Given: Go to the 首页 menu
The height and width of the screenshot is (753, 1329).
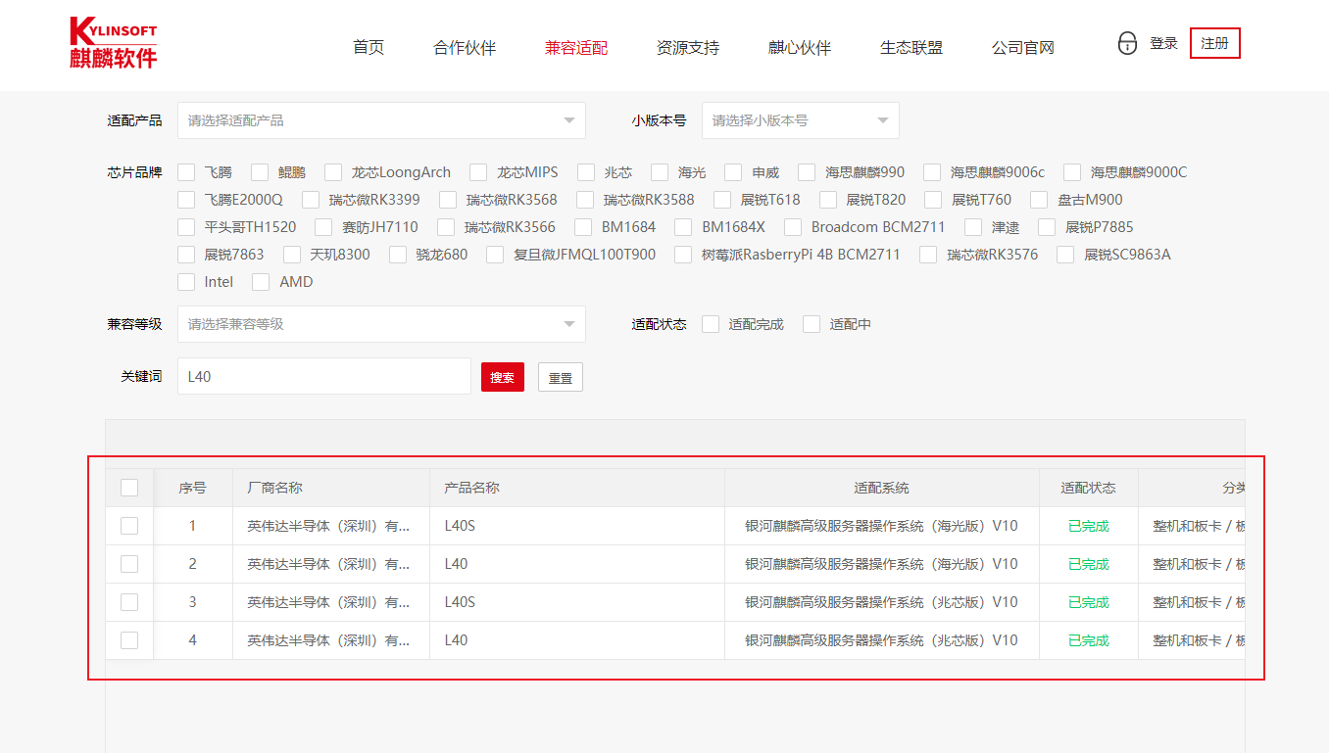Looking at the screenshot, I should [x=369, y=47].
